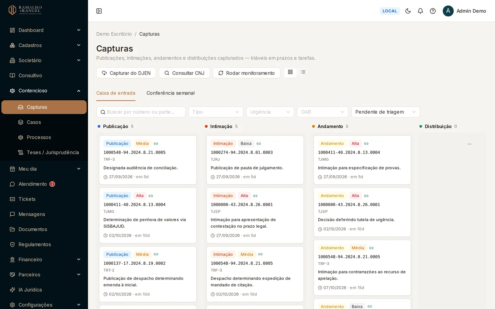
Task: Click Consultar CNJ button
Action: 184,73
